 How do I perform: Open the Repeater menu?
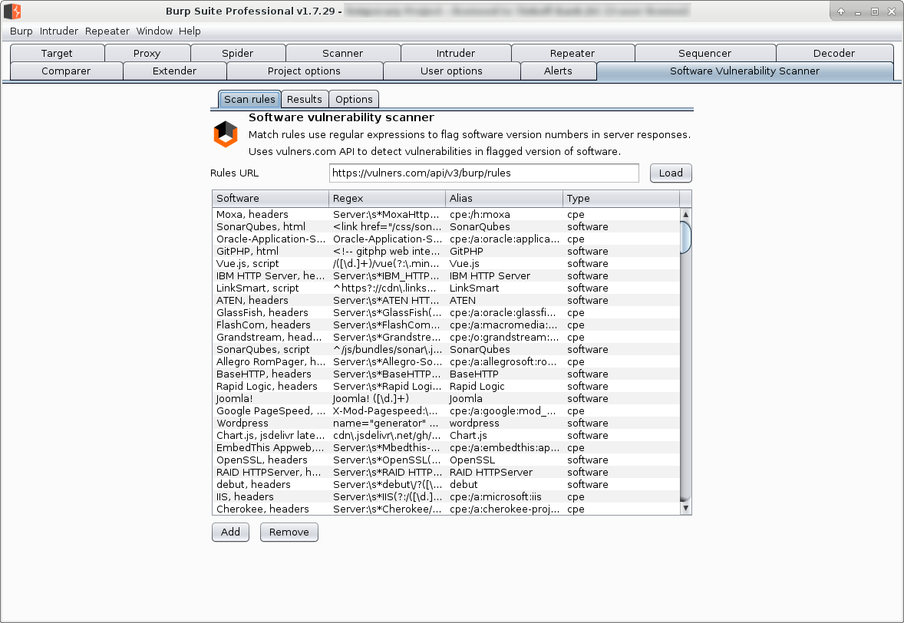(107, 31)
